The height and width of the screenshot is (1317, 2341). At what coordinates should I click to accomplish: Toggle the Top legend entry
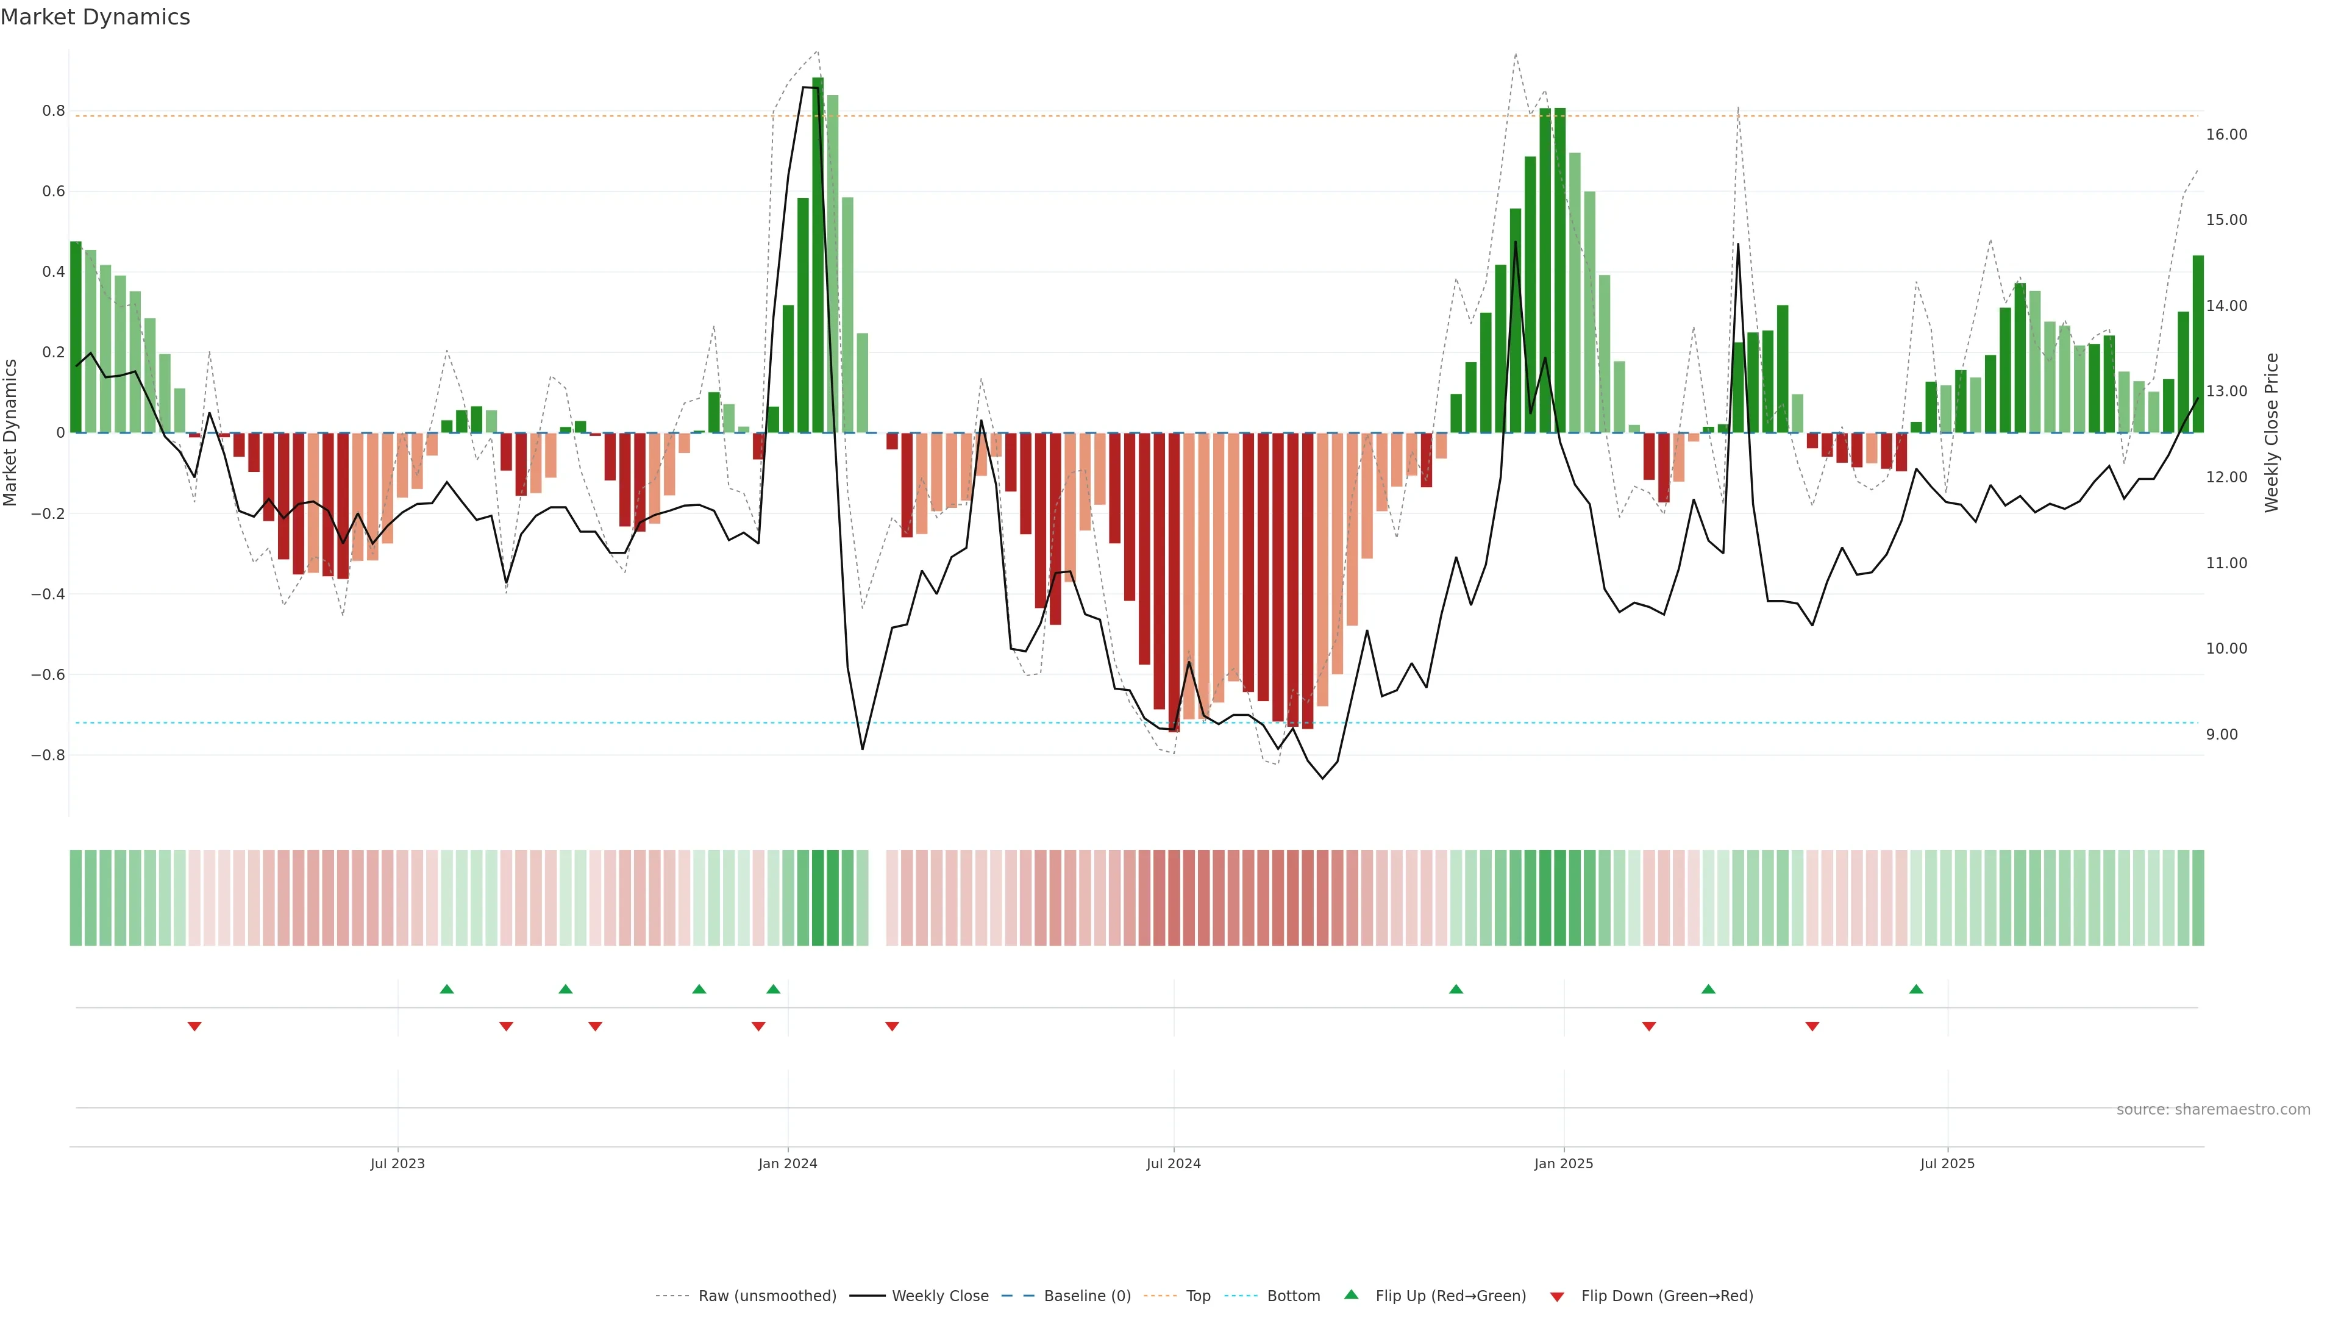click(x=1198, y=1295)
